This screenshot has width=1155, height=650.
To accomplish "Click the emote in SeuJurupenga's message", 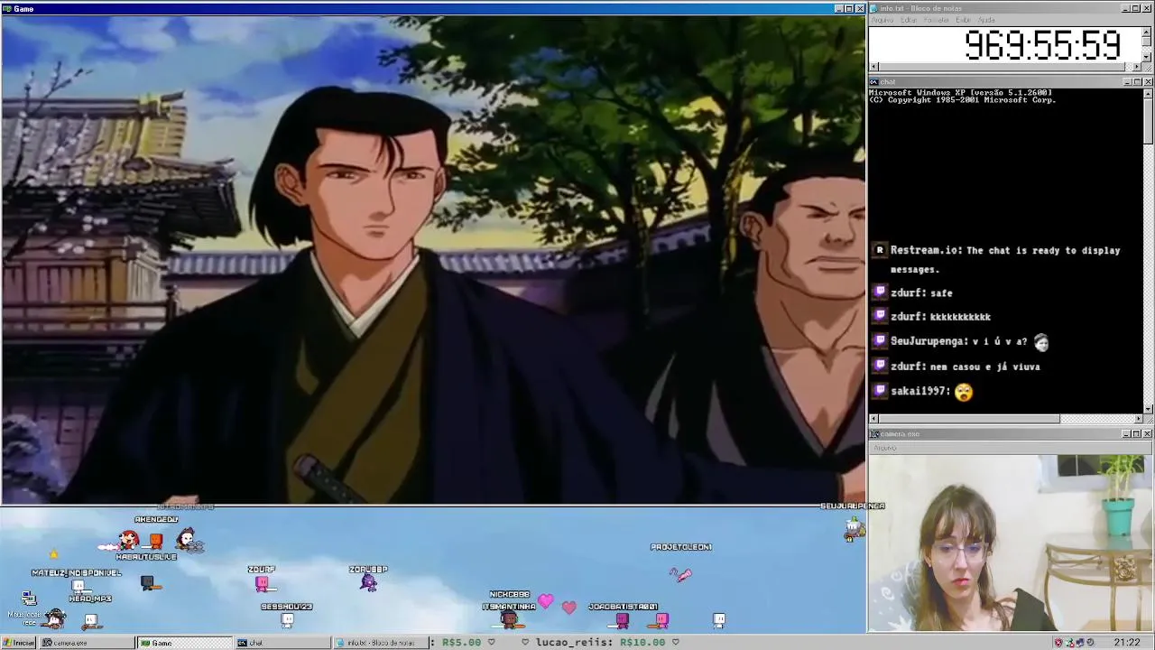I will point(1041,342).
